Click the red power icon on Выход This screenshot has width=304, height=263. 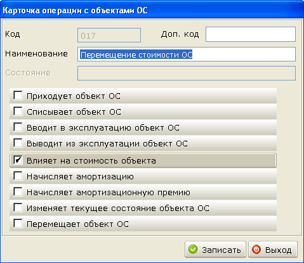(x=256, y=249)
